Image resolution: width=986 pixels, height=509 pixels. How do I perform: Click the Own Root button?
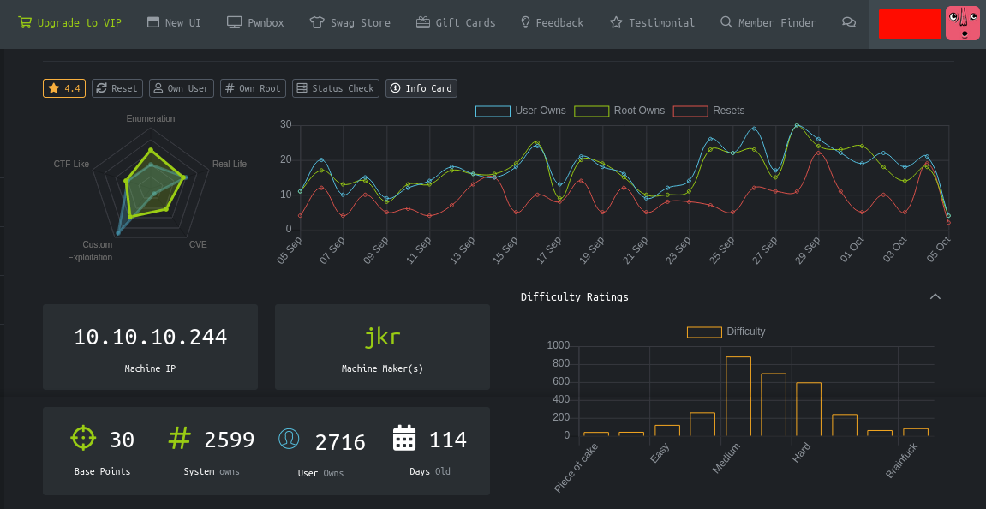point(252,88)
